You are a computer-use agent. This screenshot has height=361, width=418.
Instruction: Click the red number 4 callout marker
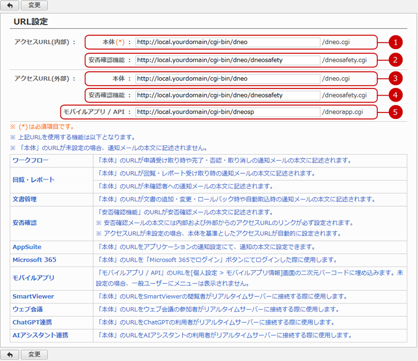[394, 95]
